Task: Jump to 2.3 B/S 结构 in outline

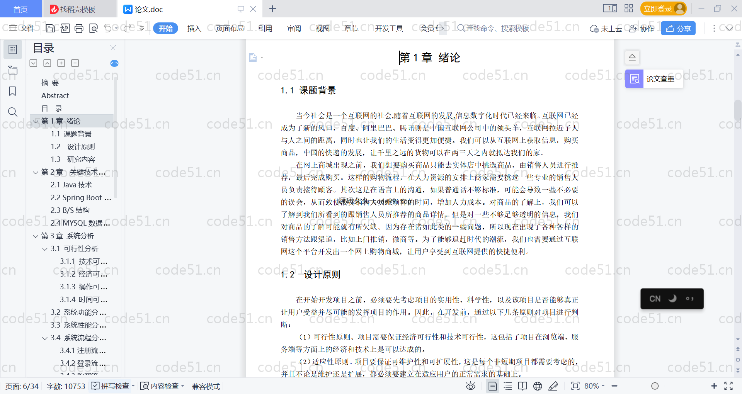Action: pyautogui.click(x=70, y=211)
